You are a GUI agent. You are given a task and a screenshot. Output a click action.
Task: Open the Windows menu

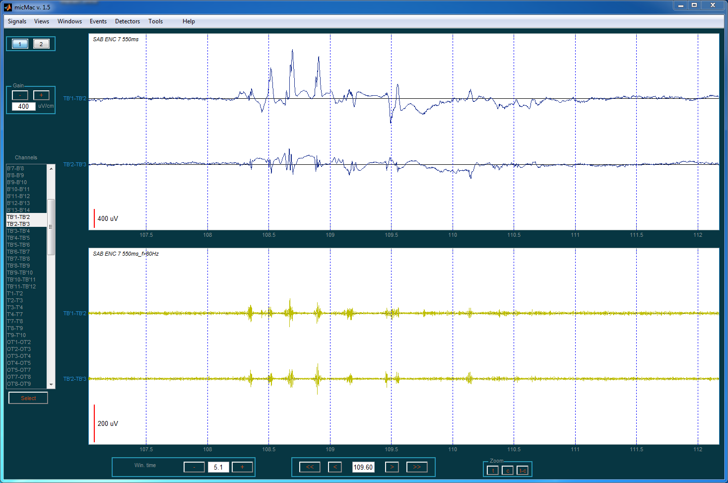(x=69, y=21)
